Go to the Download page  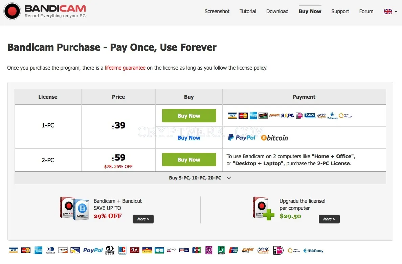[x=277, y=11]
